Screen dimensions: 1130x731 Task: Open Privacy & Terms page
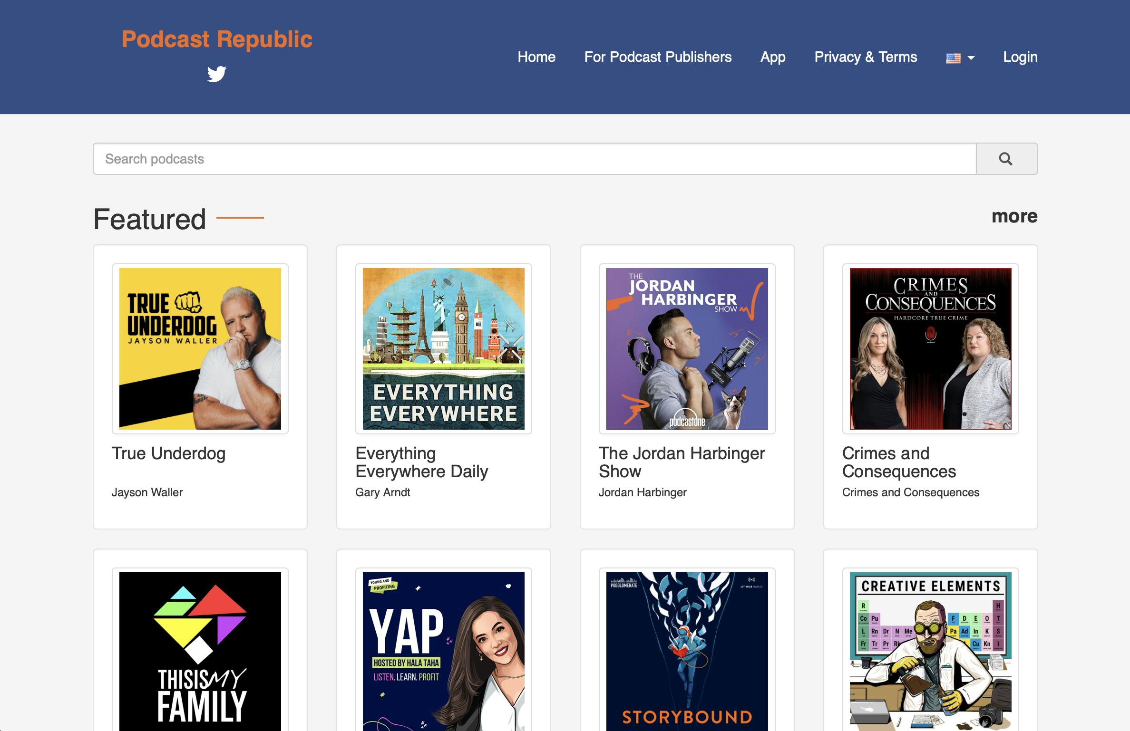pos(866,57)
